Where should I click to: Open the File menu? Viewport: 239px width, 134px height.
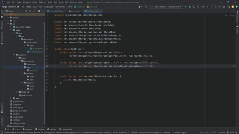pos(8,2)
